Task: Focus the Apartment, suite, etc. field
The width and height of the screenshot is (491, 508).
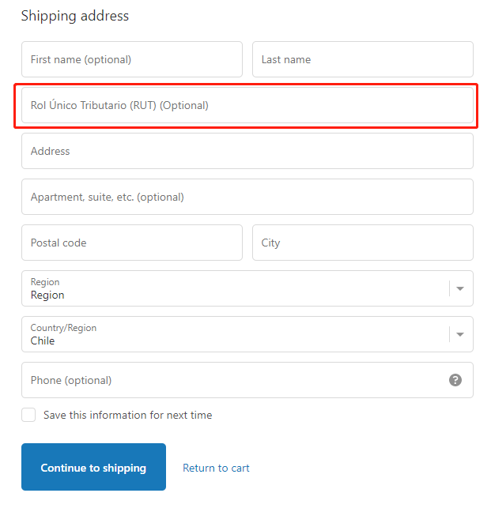Action: click(x=247, y=197)
